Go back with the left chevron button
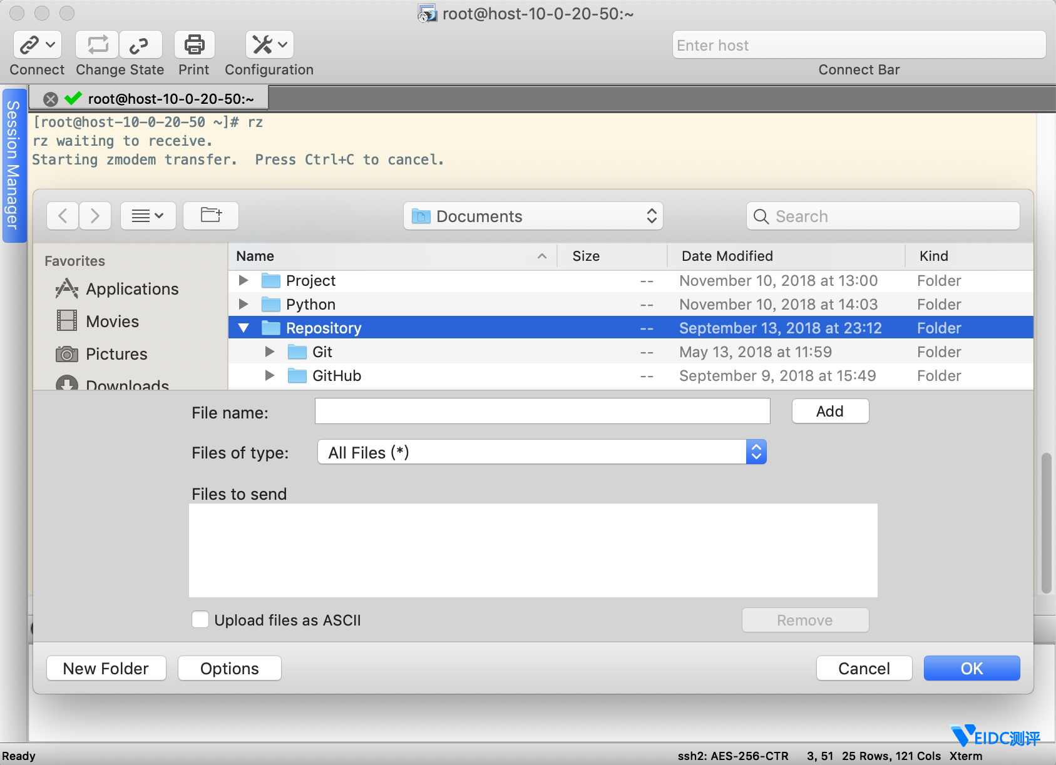Viewport: 1056px width, 765px height. [63, 216]
